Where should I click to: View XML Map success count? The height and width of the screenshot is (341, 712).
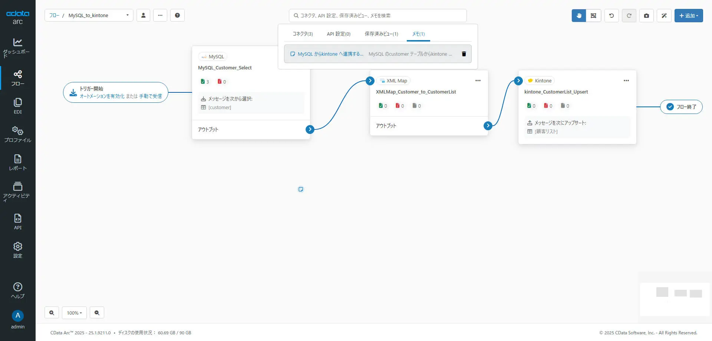click(x=383, y=106)
